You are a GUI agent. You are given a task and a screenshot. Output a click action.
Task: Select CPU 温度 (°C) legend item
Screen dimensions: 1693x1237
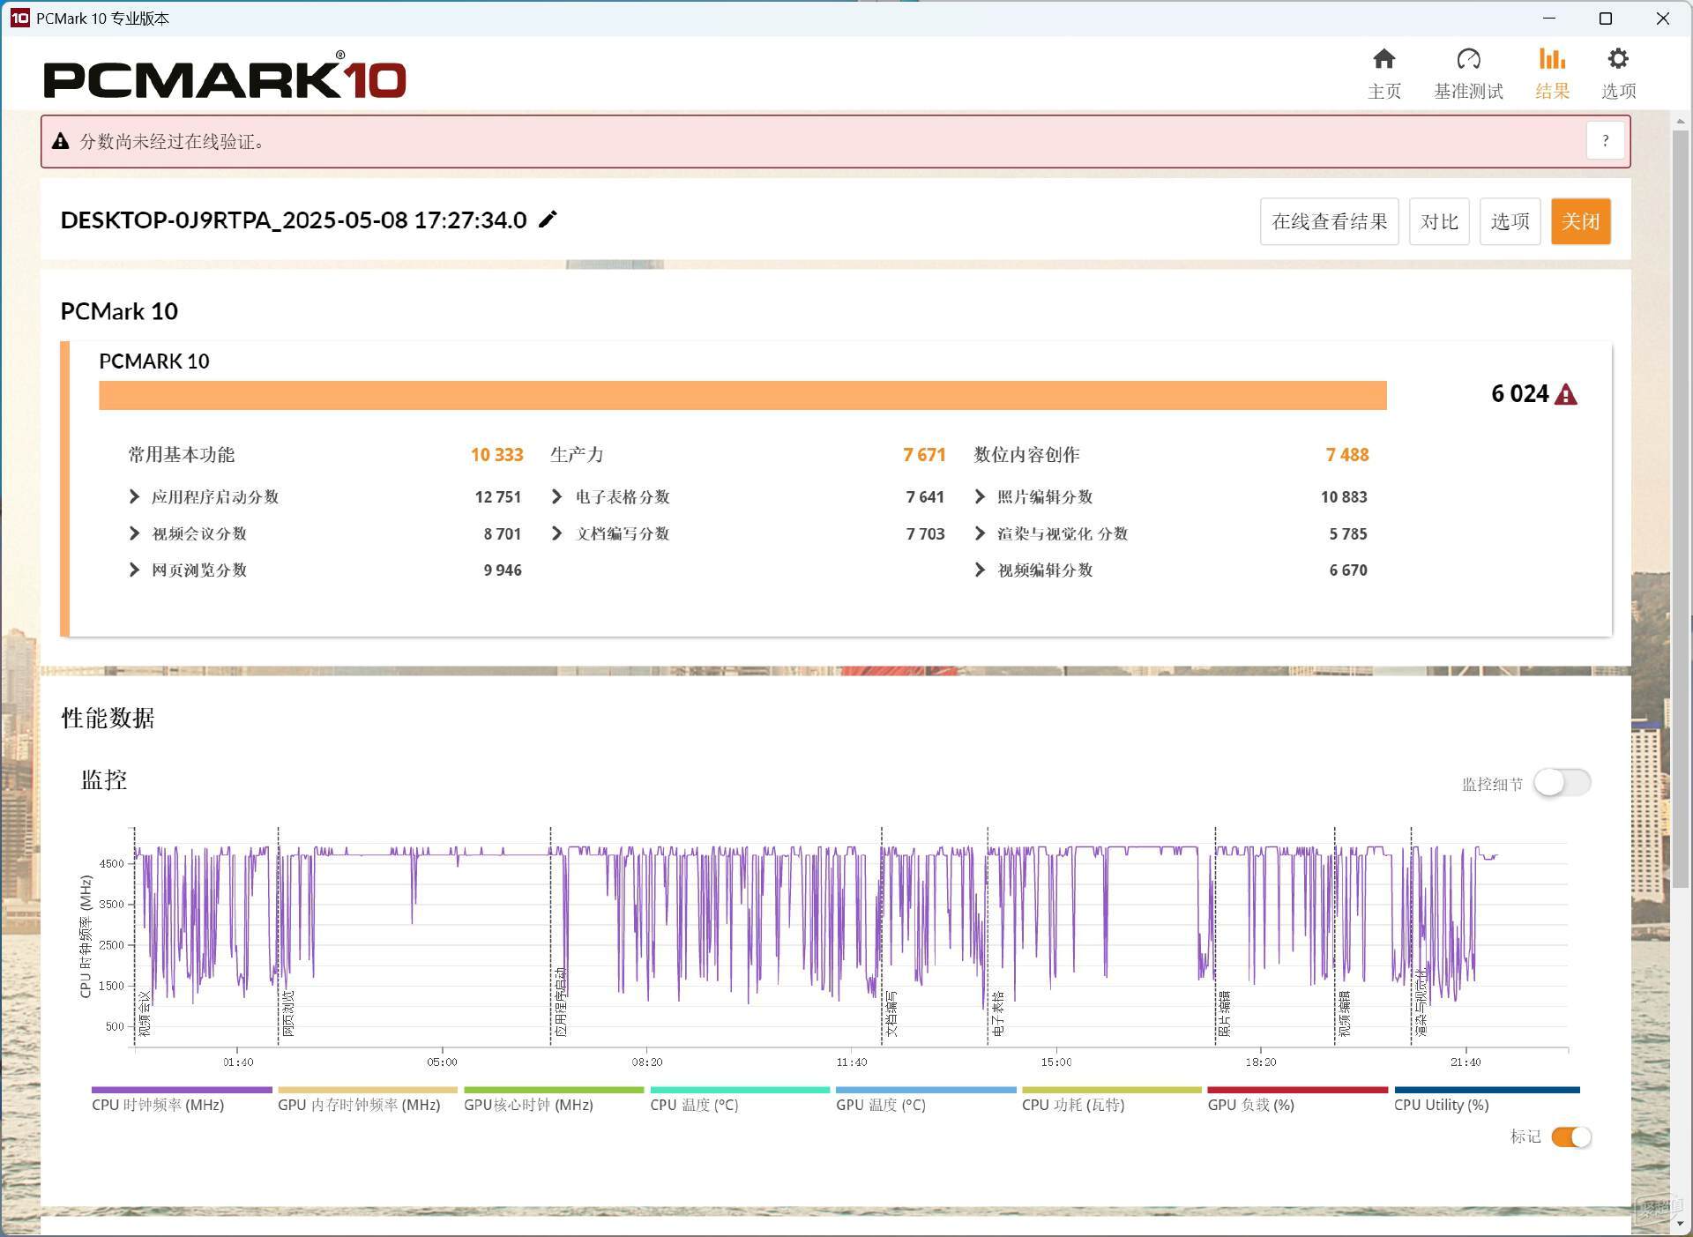point(739,1099)
